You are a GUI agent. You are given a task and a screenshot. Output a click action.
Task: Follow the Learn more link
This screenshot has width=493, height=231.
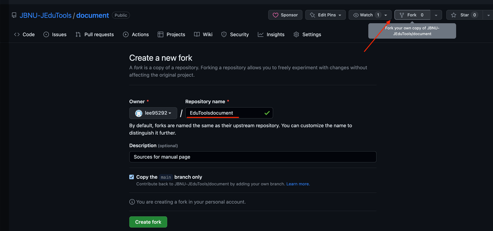pyautogui.click(x=298, y=184)
